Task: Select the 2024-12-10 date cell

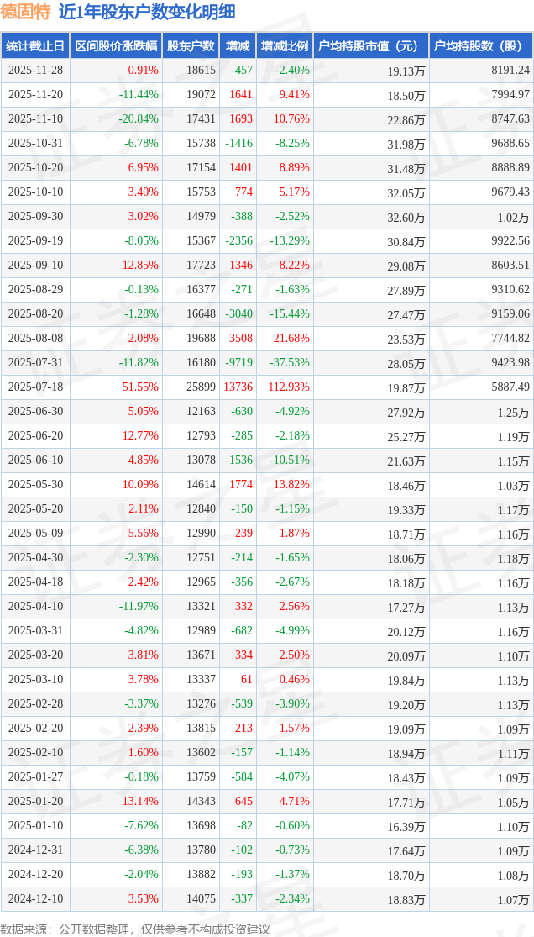Action: [x=34, y=899]
